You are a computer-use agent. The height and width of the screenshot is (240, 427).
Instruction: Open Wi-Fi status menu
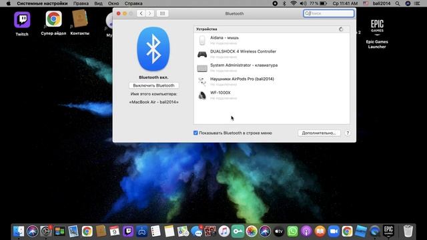[x=294, y=3]
